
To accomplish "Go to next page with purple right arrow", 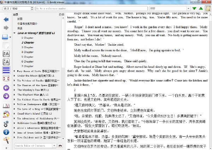I will [x=6, y=96].
